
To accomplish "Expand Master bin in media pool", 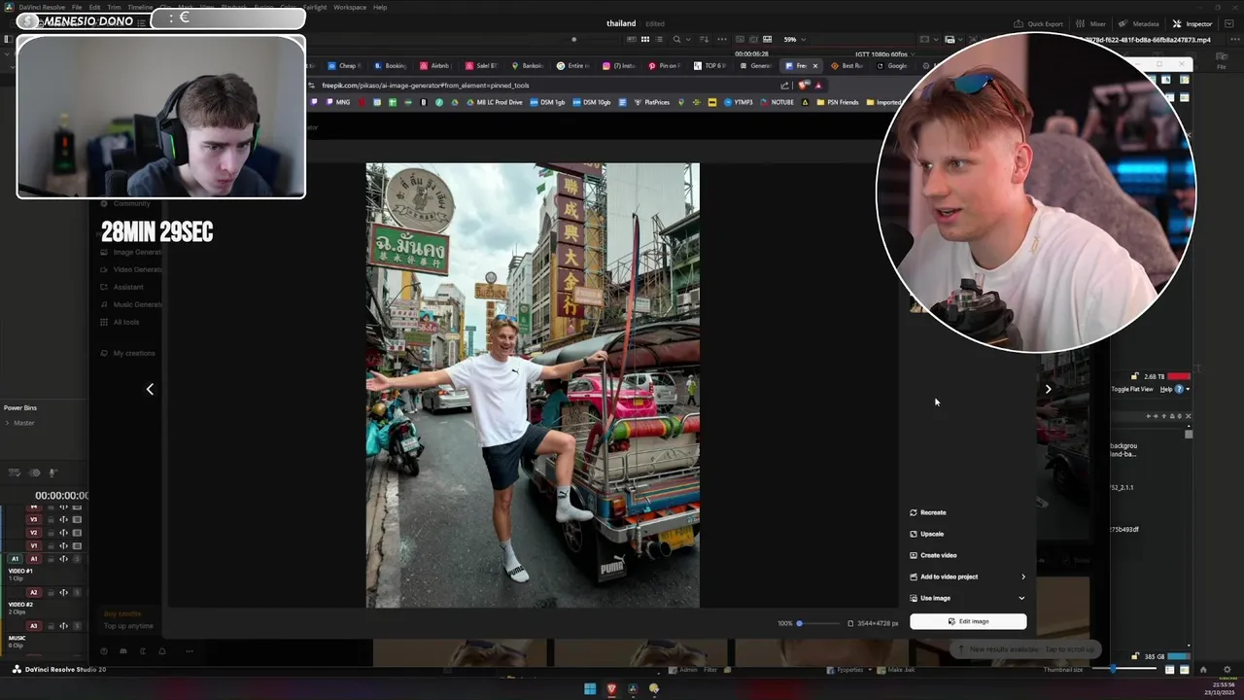I will coord(8,423).
